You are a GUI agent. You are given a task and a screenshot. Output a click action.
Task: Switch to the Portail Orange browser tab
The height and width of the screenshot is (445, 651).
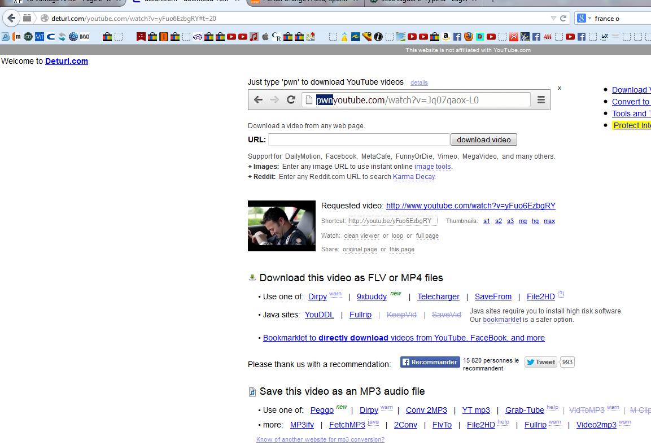point(305,2)
